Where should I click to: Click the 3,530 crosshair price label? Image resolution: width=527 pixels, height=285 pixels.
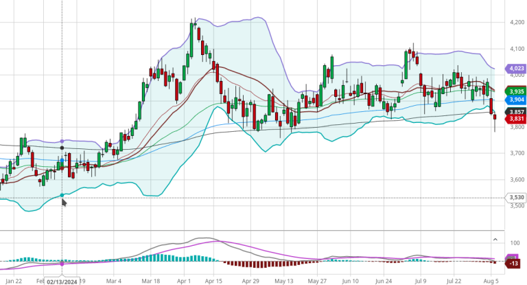[x=515, y=198]
